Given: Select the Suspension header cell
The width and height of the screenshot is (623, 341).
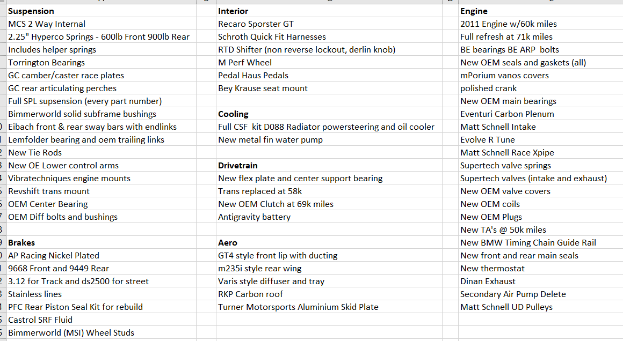Looking at the screenshot, I should tap(102, 11).
